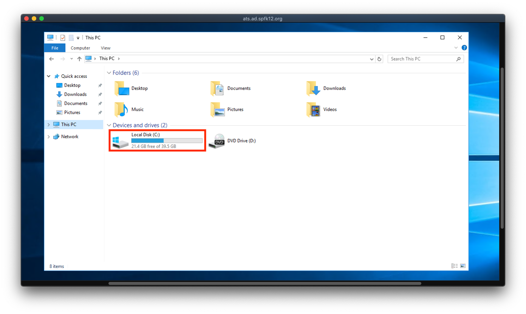Expand the Network tree node
Image resolution: width=526 pixels, height=314 pixels.
click(x=49, y=137)
